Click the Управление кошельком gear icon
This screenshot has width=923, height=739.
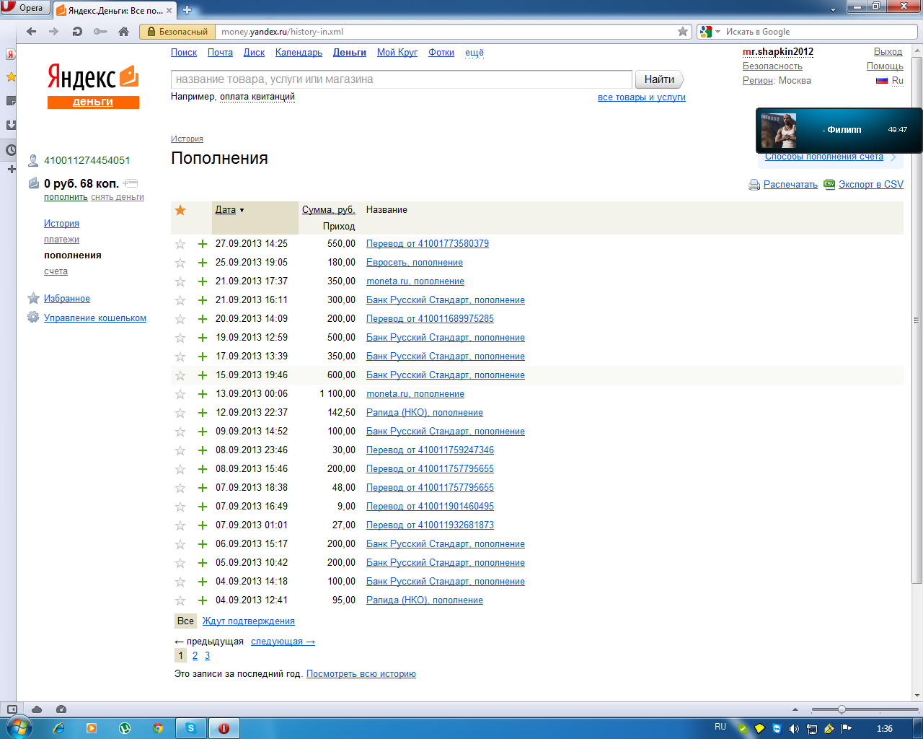point(33,318)
